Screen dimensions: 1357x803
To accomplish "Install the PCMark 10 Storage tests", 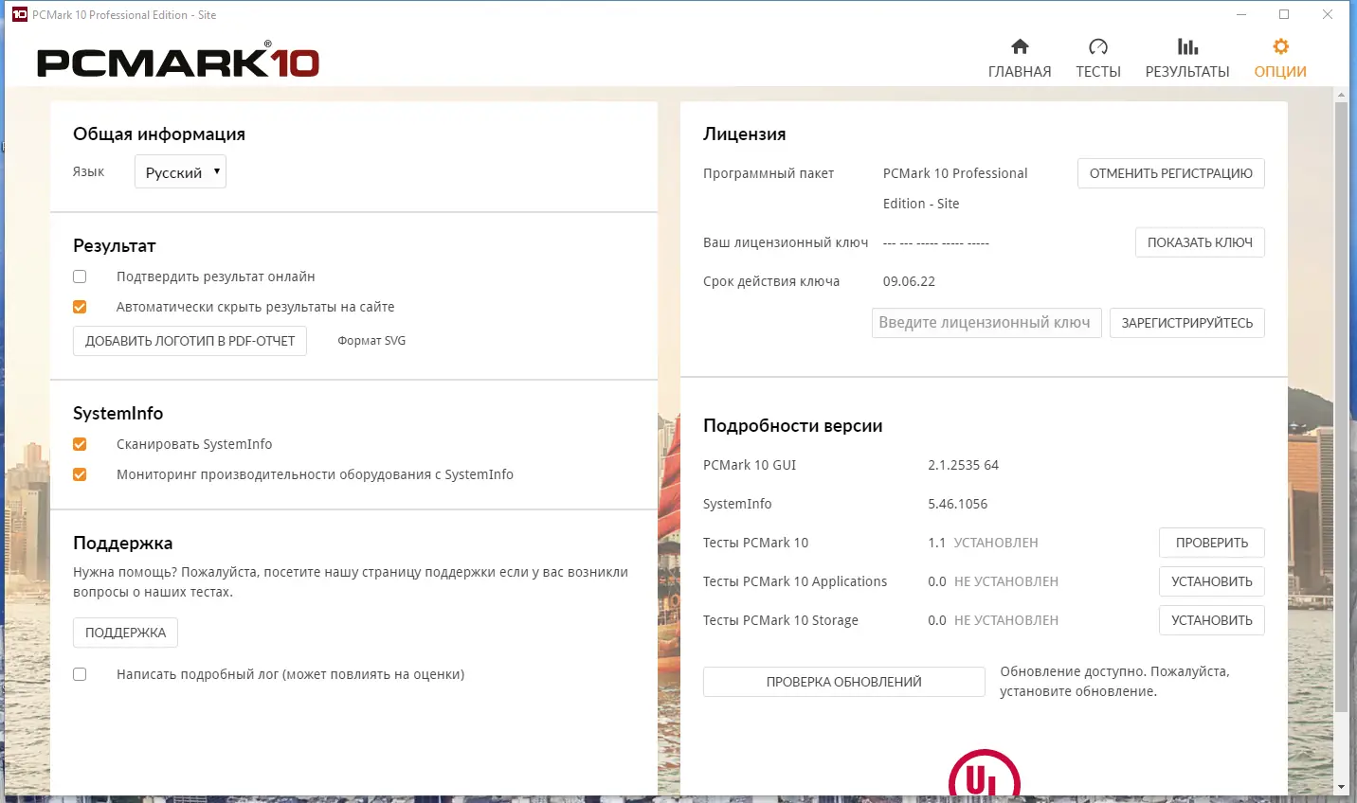I will pyautogui.click(x=1212, y=620).
